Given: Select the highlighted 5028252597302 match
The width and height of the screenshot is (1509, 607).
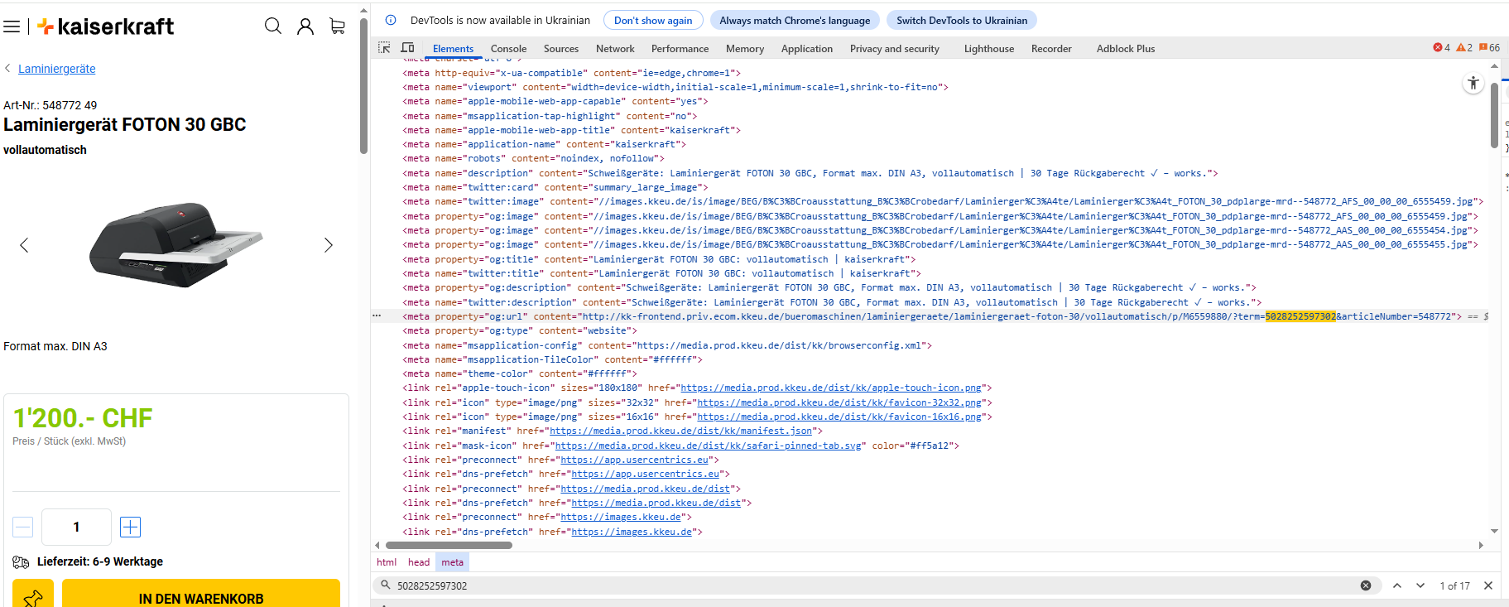Looking at the screenshot, I should [1300, 316].
